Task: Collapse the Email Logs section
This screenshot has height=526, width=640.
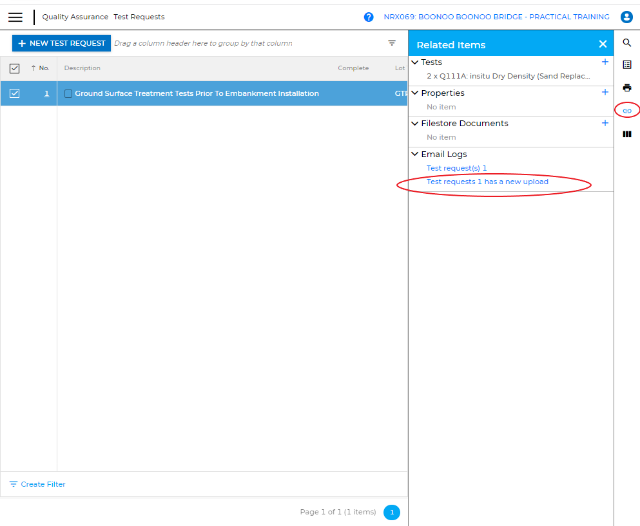Action: click(415, 155)
